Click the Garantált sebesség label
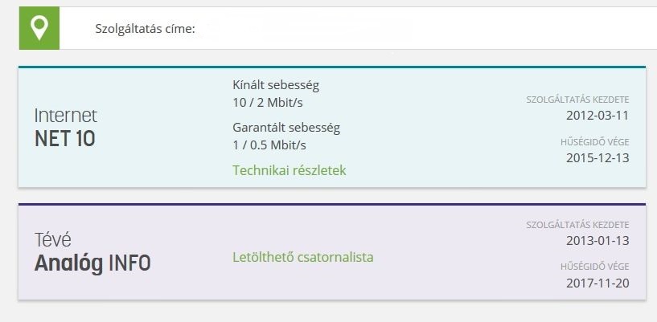The height and width of the screenshot is (322, 657). pyautogui.click(x=285, y=127)
